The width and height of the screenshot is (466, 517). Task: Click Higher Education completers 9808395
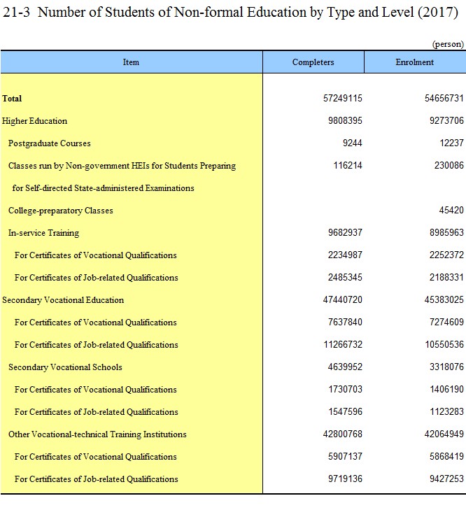click(x=345, y=120)
